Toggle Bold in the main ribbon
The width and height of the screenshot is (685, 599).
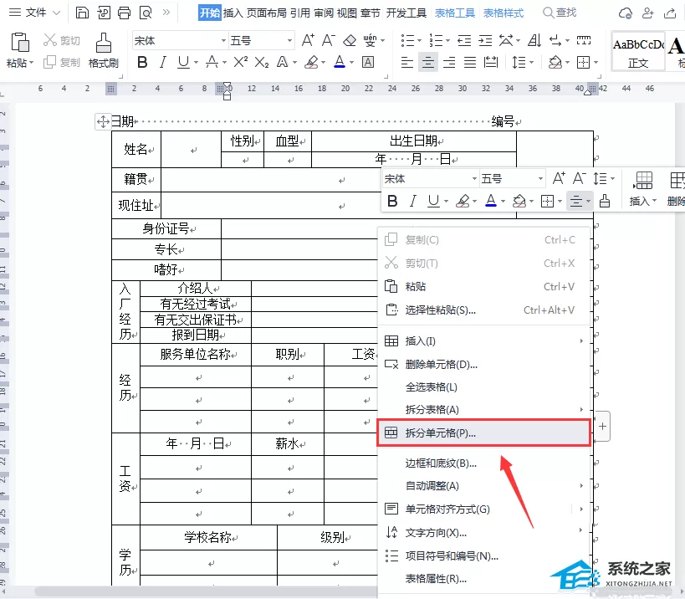pyautogui.click(x=142, y=63)
